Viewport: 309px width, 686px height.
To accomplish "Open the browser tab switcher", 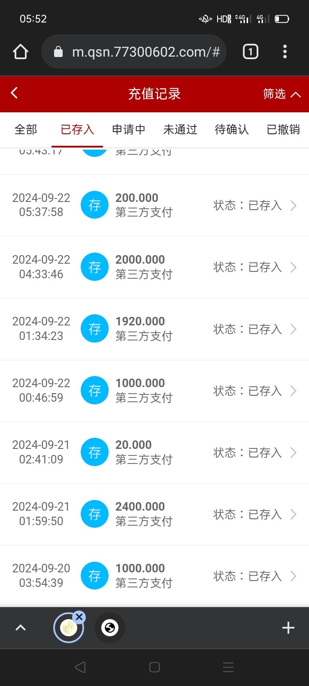I will coord(251,52).
